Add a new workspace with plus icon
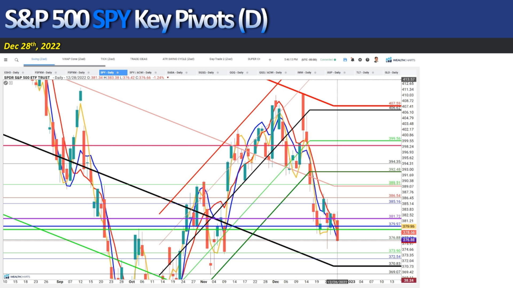Viewport: 513px width, 288px height. click(x=270, y=60)
